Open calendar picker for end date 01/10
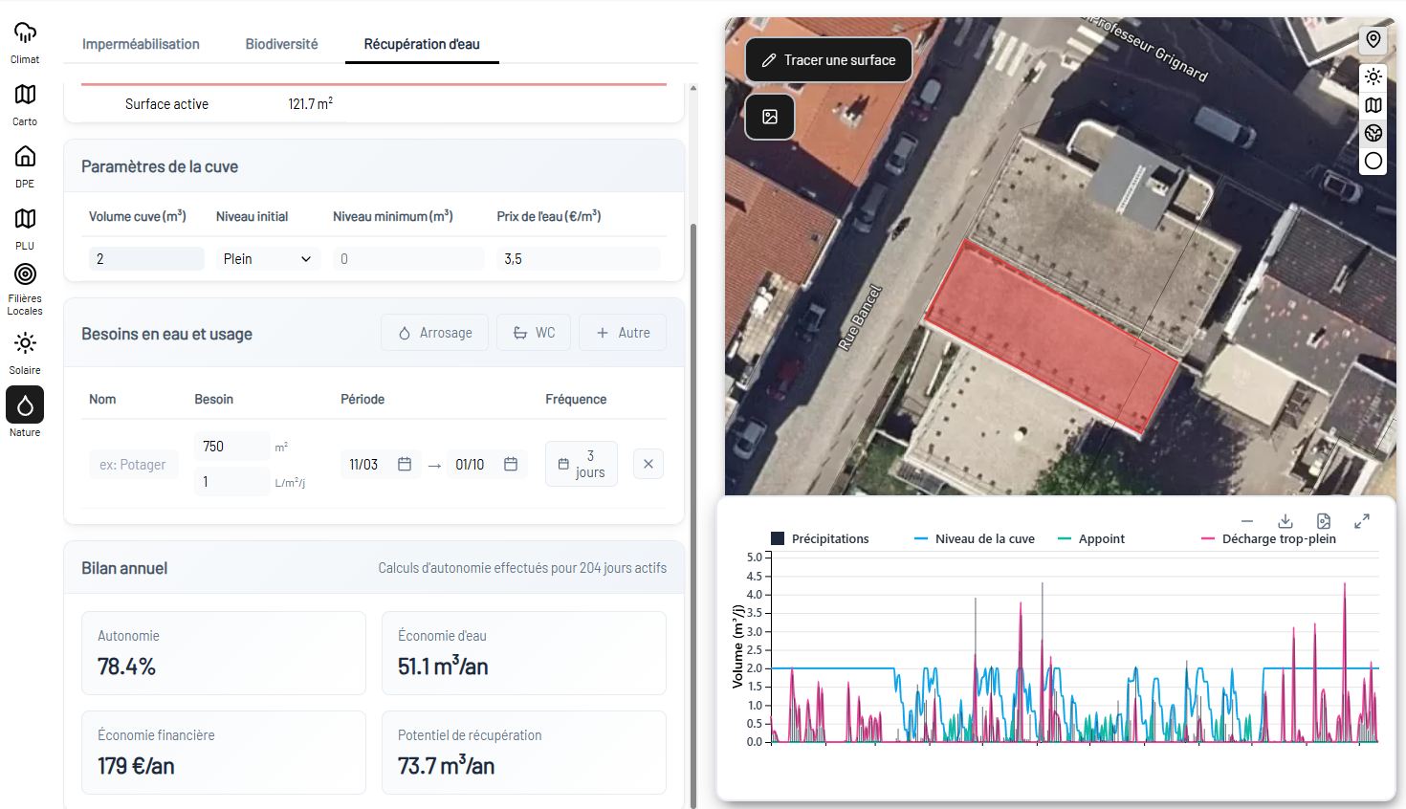The image size is (1406, 809). pos(511,464)
